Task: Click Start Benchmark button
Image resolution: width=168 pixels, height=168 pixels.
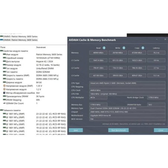Action: coord(118,130)
